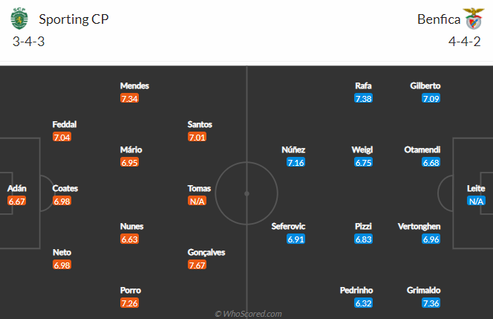Click Pedrinho's 6.32 rating badge

pos(363,303)
